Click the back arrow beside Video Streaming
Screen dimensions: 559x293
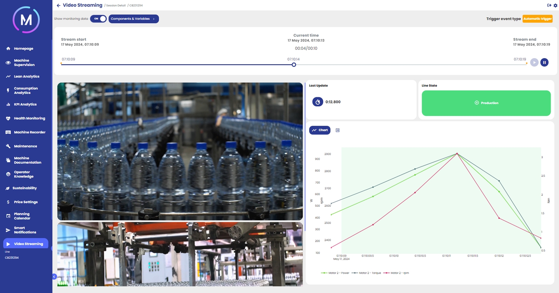(59, 6)
